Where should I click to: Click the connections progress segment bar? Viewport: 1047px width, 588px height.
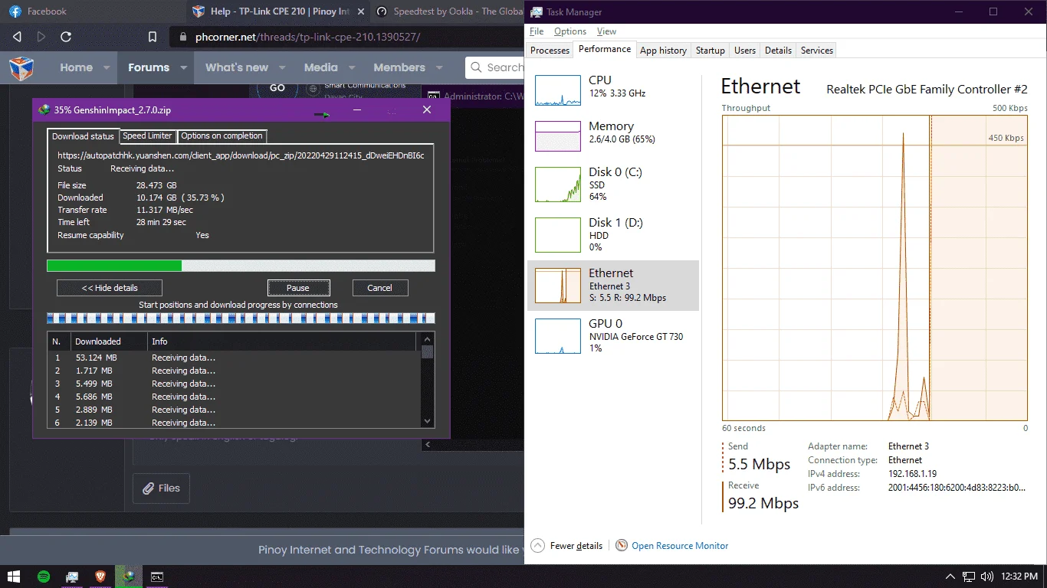point(241,318)
